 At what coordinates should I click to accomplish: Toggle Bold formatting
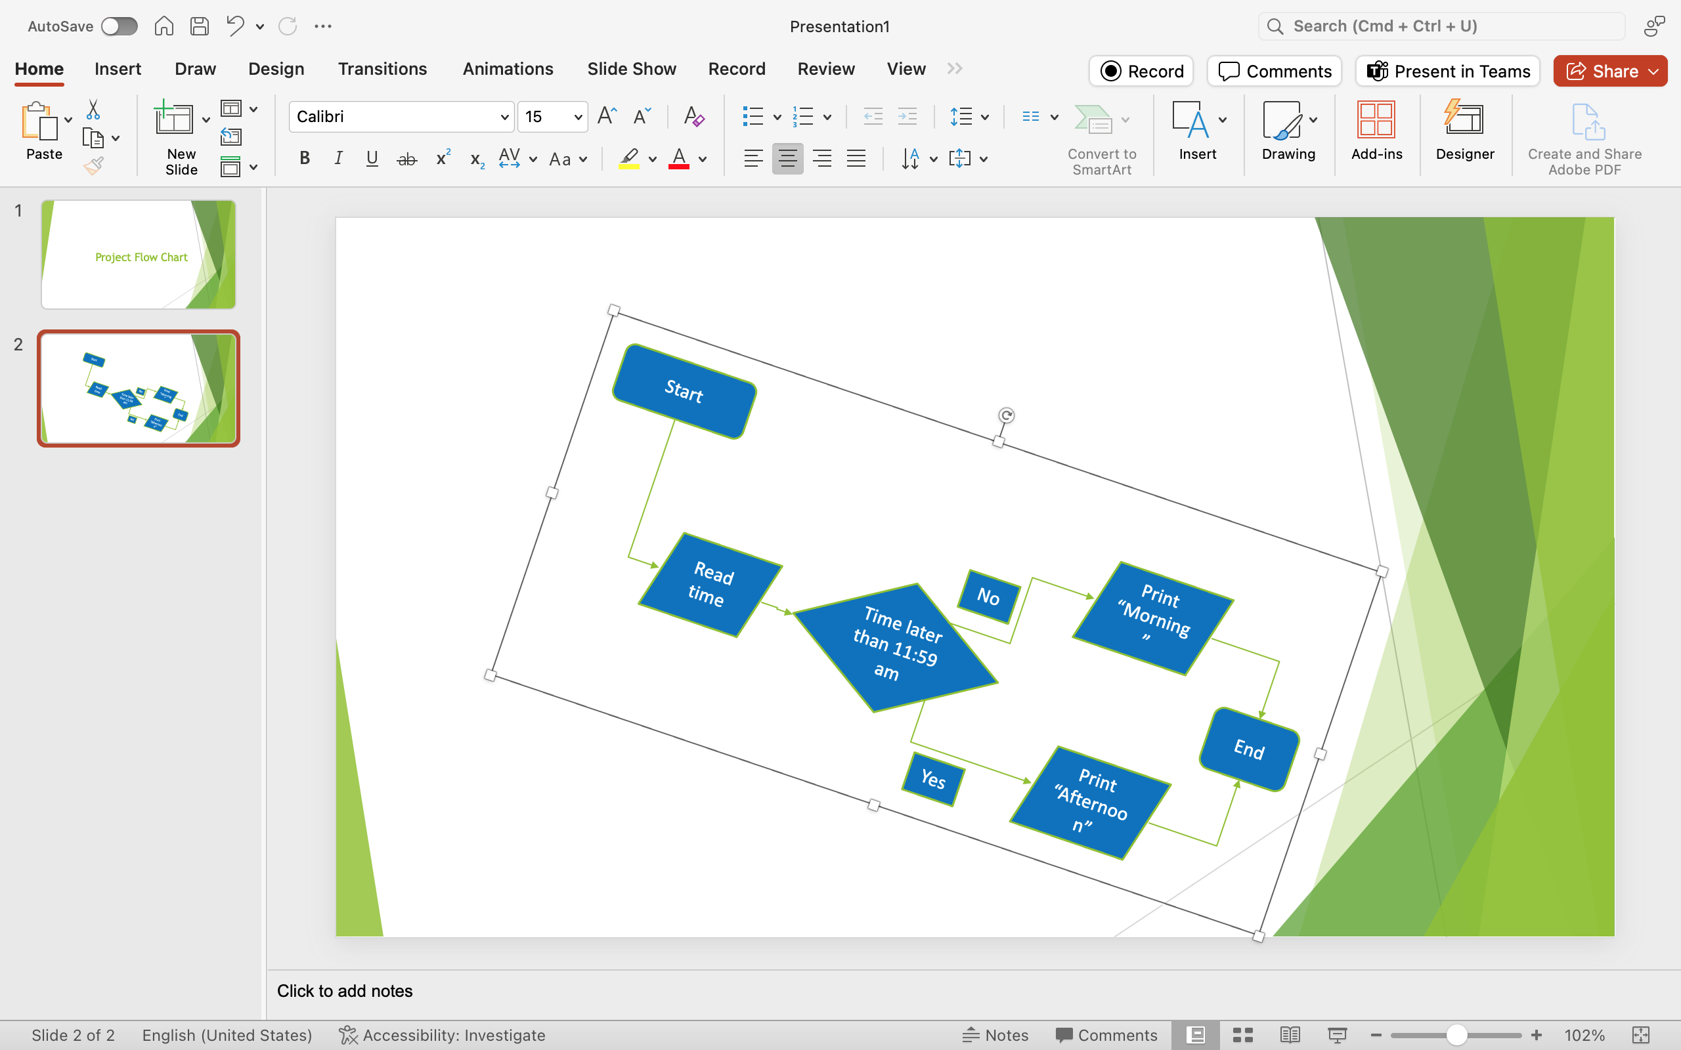coord(304,158)
